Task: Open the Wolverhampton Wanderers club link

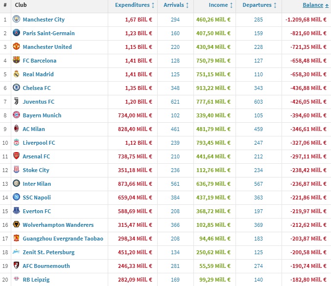Action: (58, 225)
